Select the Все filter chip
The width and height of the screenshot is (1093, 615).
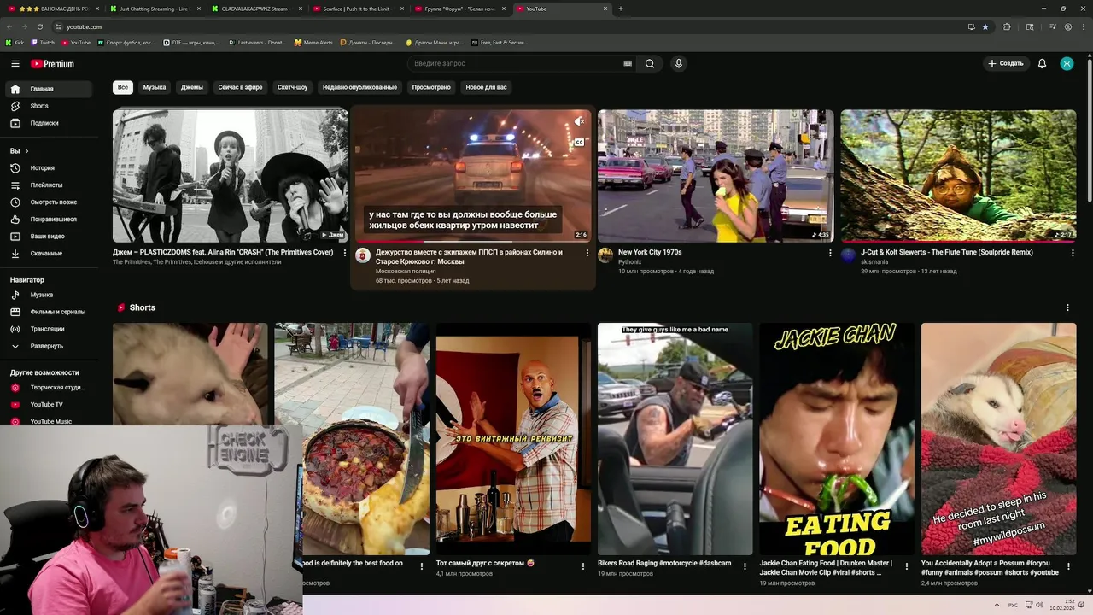point(123,87)
